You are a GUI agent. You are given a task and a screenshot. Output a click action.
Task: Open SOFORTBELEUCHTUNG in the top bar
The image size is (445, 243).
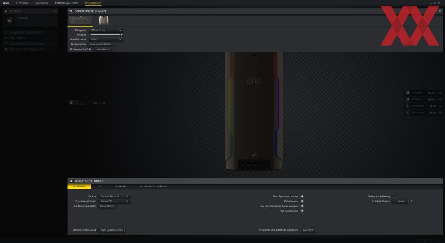tap(66, 3)
